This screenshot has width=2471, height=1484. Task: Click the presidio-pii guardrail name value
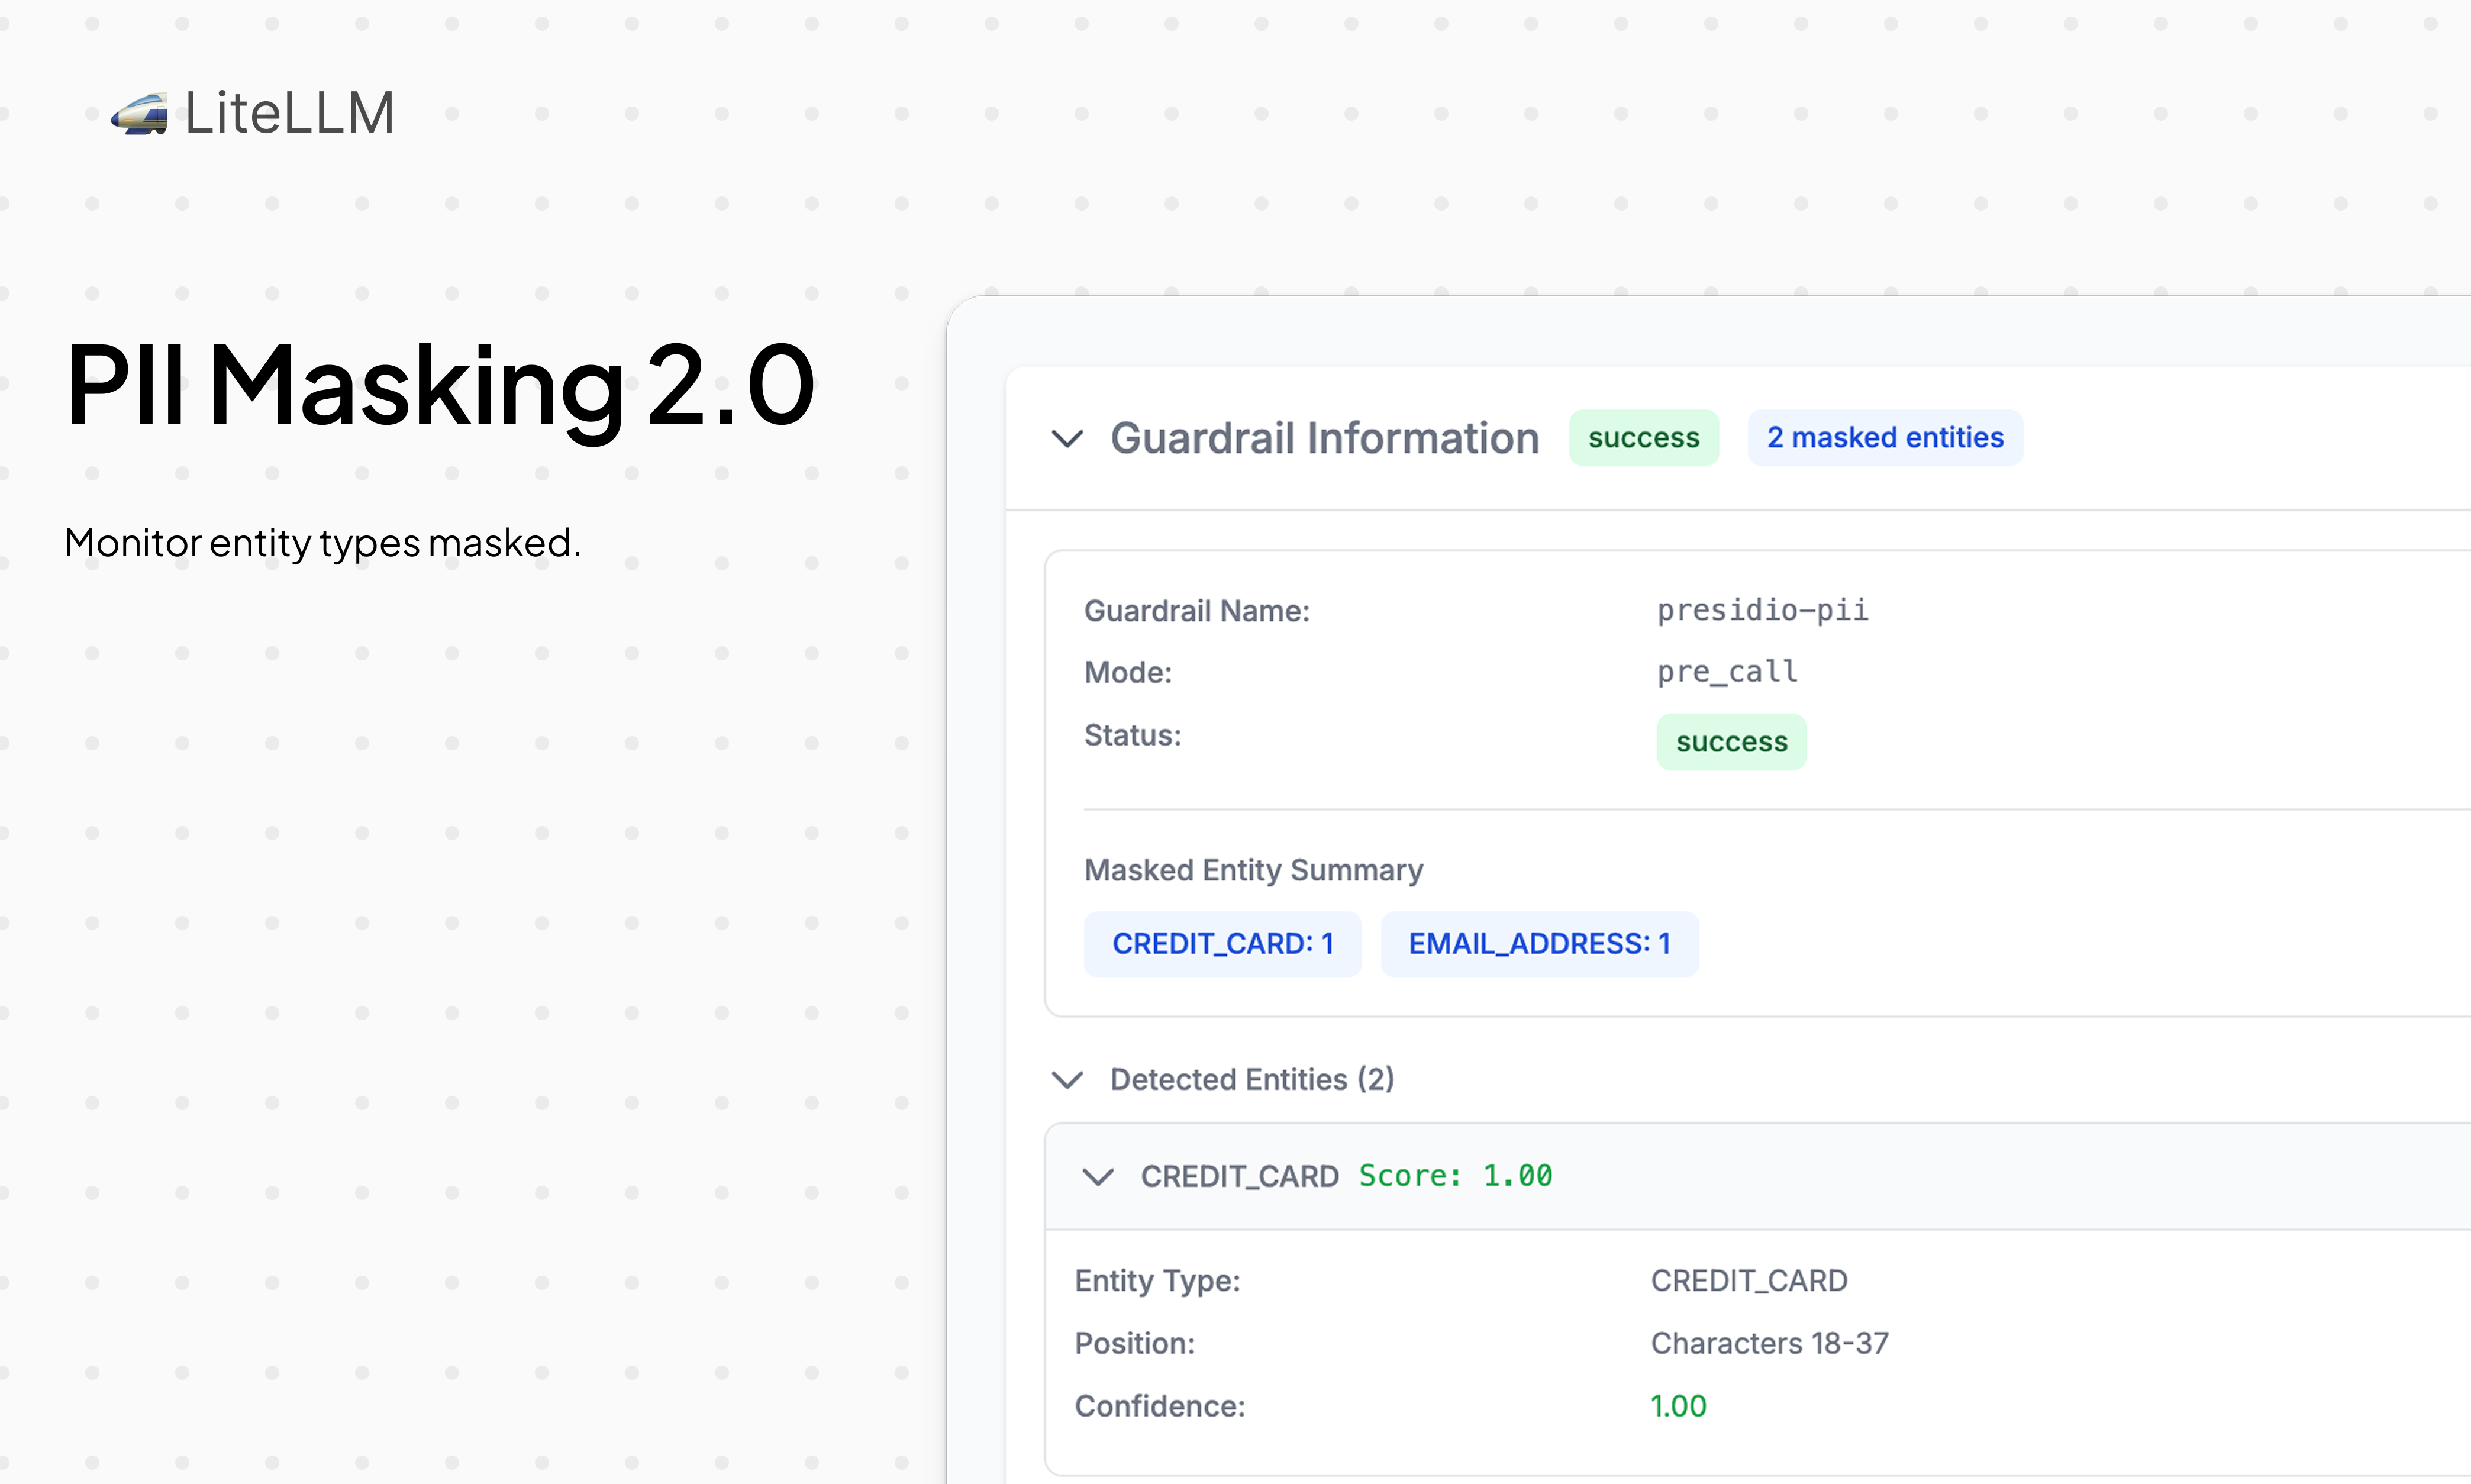click(x=1762, y=610)
